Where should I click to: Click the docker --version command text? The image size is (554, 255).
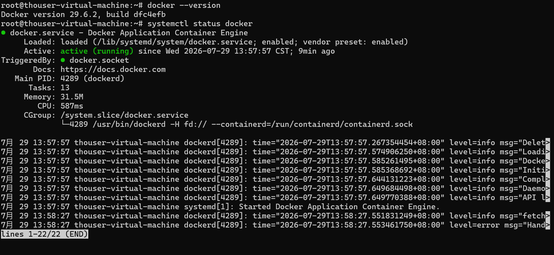click(184, 5)
